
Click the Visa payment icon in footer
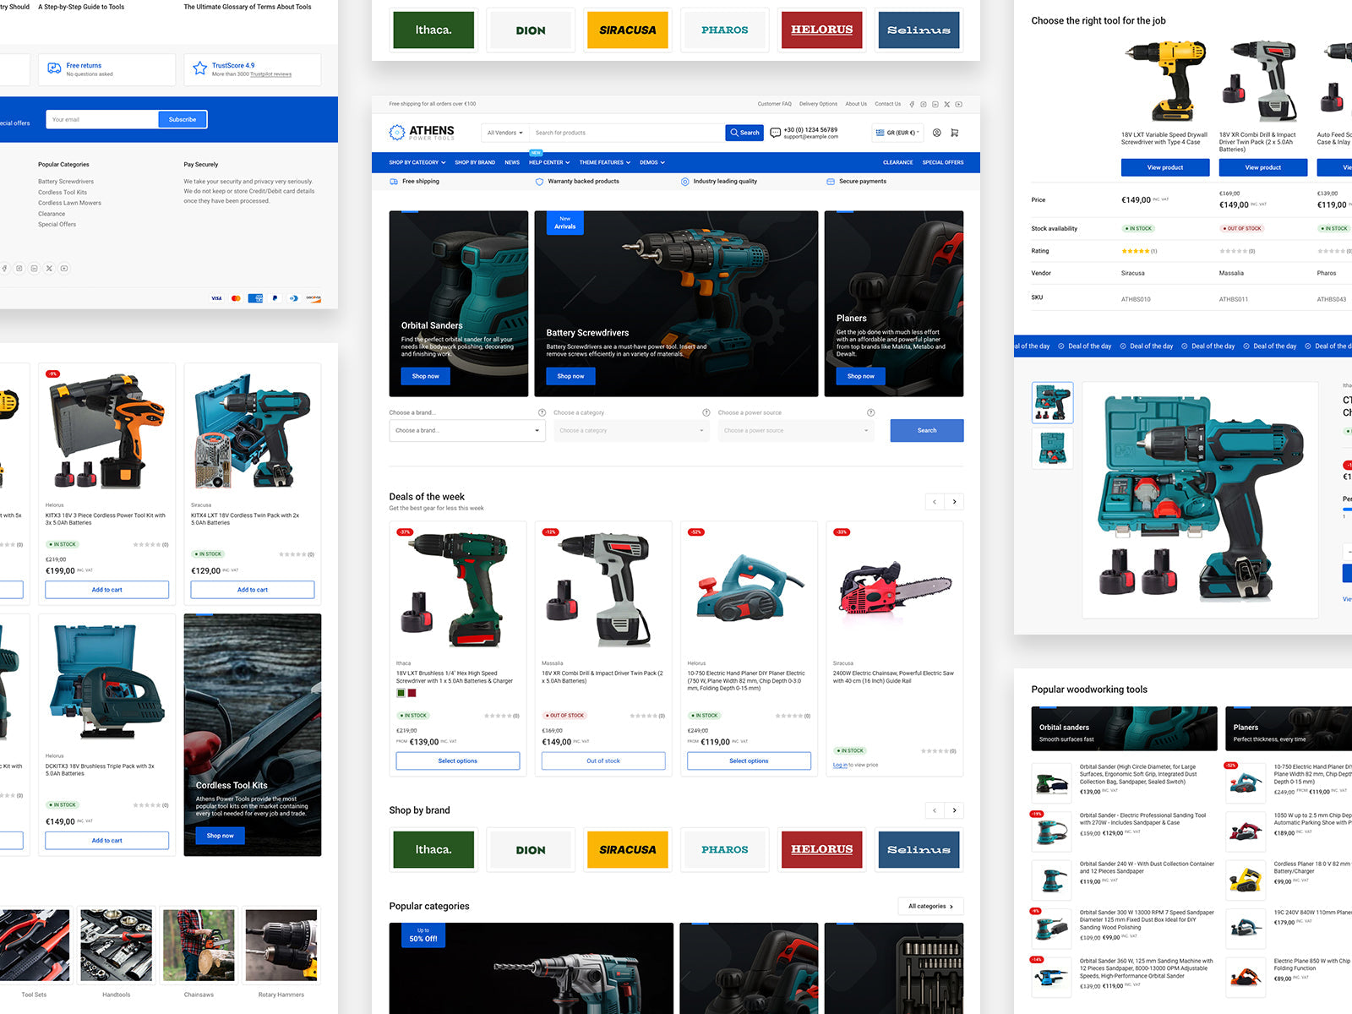pos(216,298)
